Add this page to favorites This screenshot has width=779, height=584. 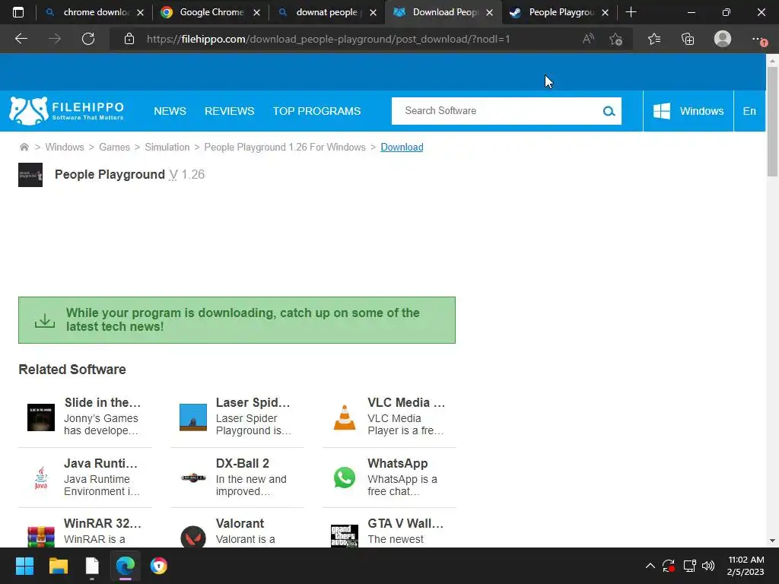616,39
